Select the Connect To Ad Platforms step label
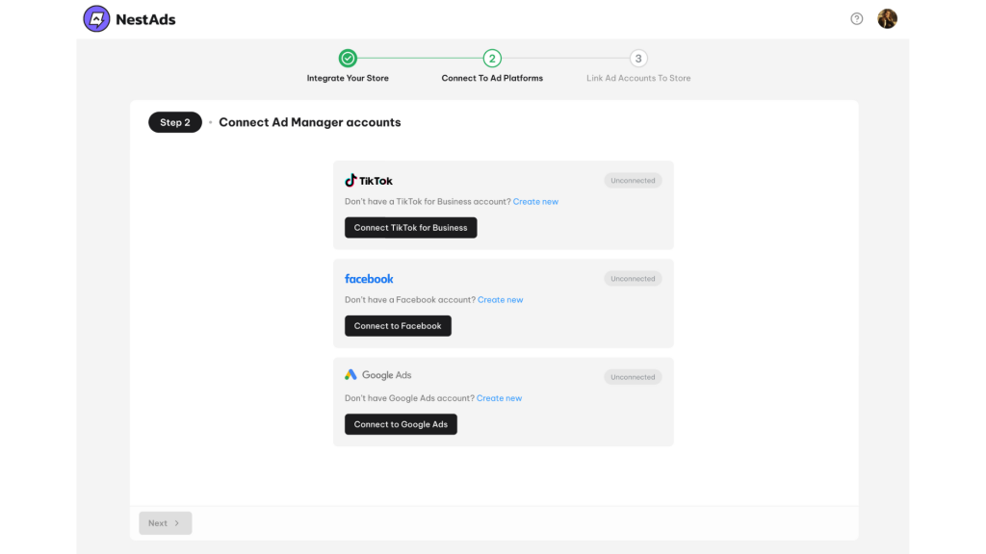The height and width of the screenshot is (554, 986). point(492,78)
